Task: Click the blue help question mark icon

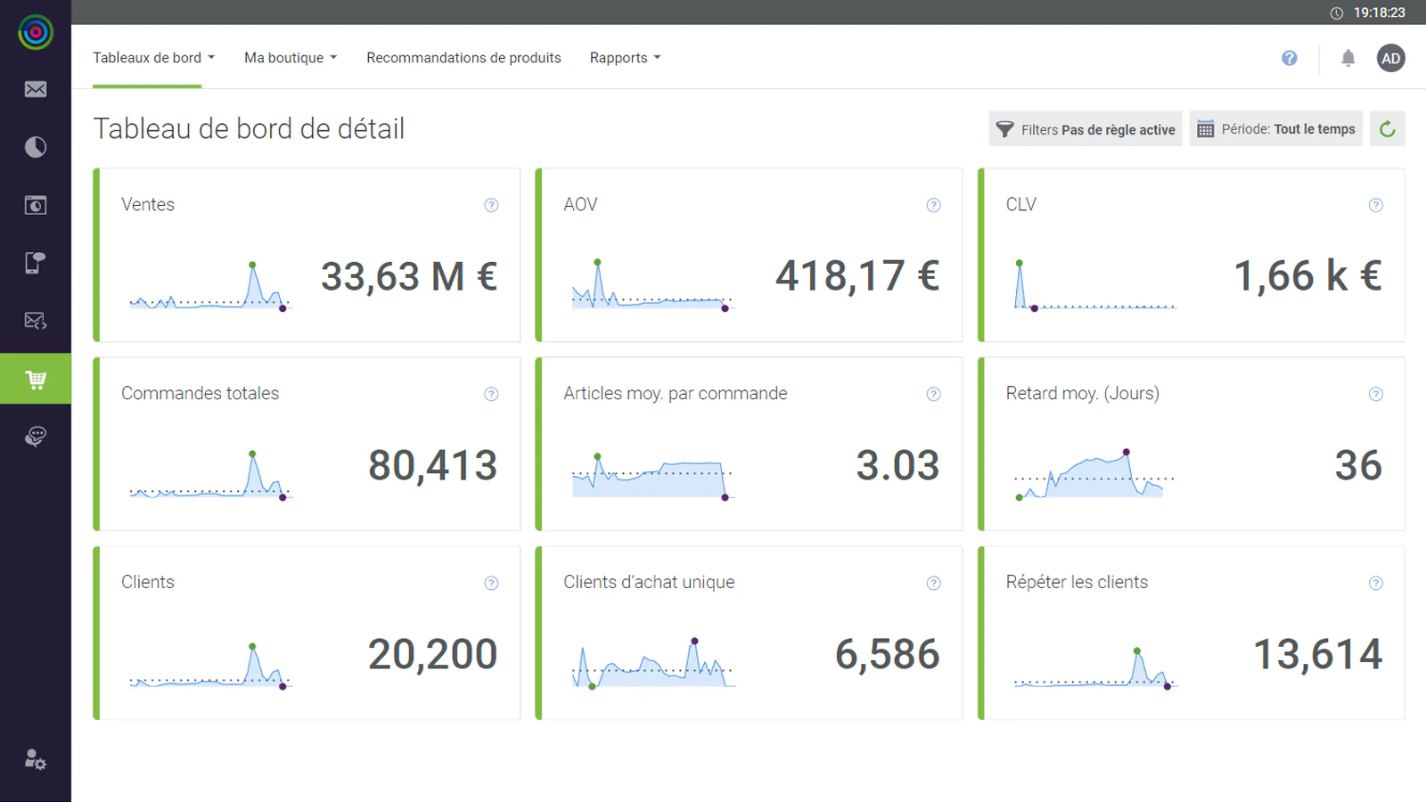Action: point(1290,58)
